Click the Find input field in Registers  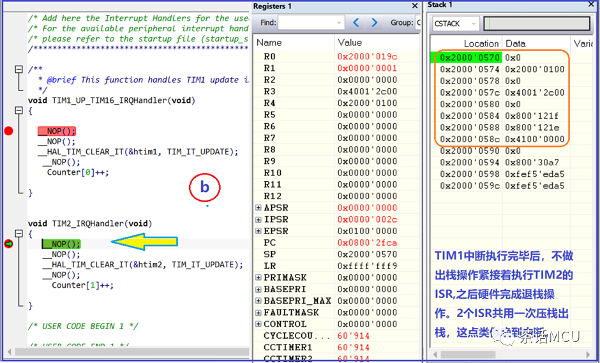click(x=308, y=23)
